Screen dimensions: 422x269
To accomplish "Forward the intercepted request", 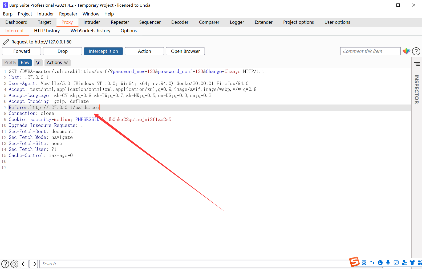I will tap(22, 51).
